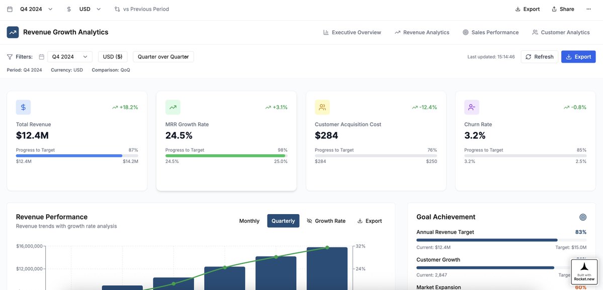Click the Refresh button
This screenshot has height=290, width=603.
coord(540,57)
